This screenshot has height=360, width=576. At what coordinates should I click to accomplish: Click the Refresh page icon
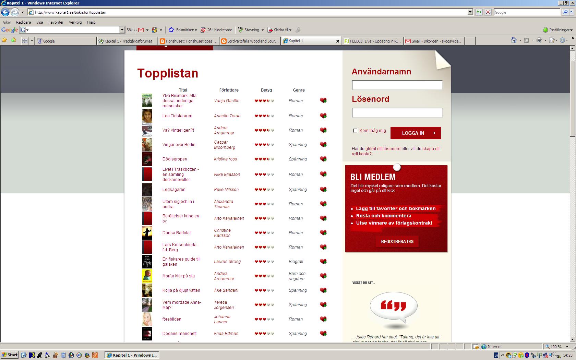coord(479,12)
